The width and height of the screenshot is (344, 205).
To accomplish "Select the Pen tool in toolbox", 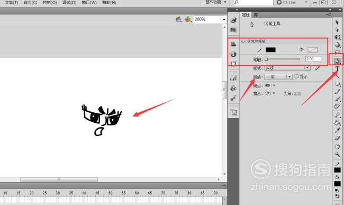I will tap(337, 61).
